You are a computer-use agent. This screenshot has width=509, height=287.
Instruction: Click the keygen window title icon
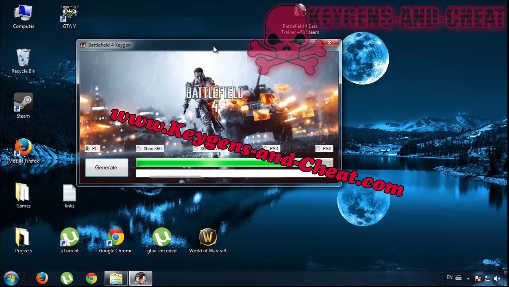coord(83,45)
